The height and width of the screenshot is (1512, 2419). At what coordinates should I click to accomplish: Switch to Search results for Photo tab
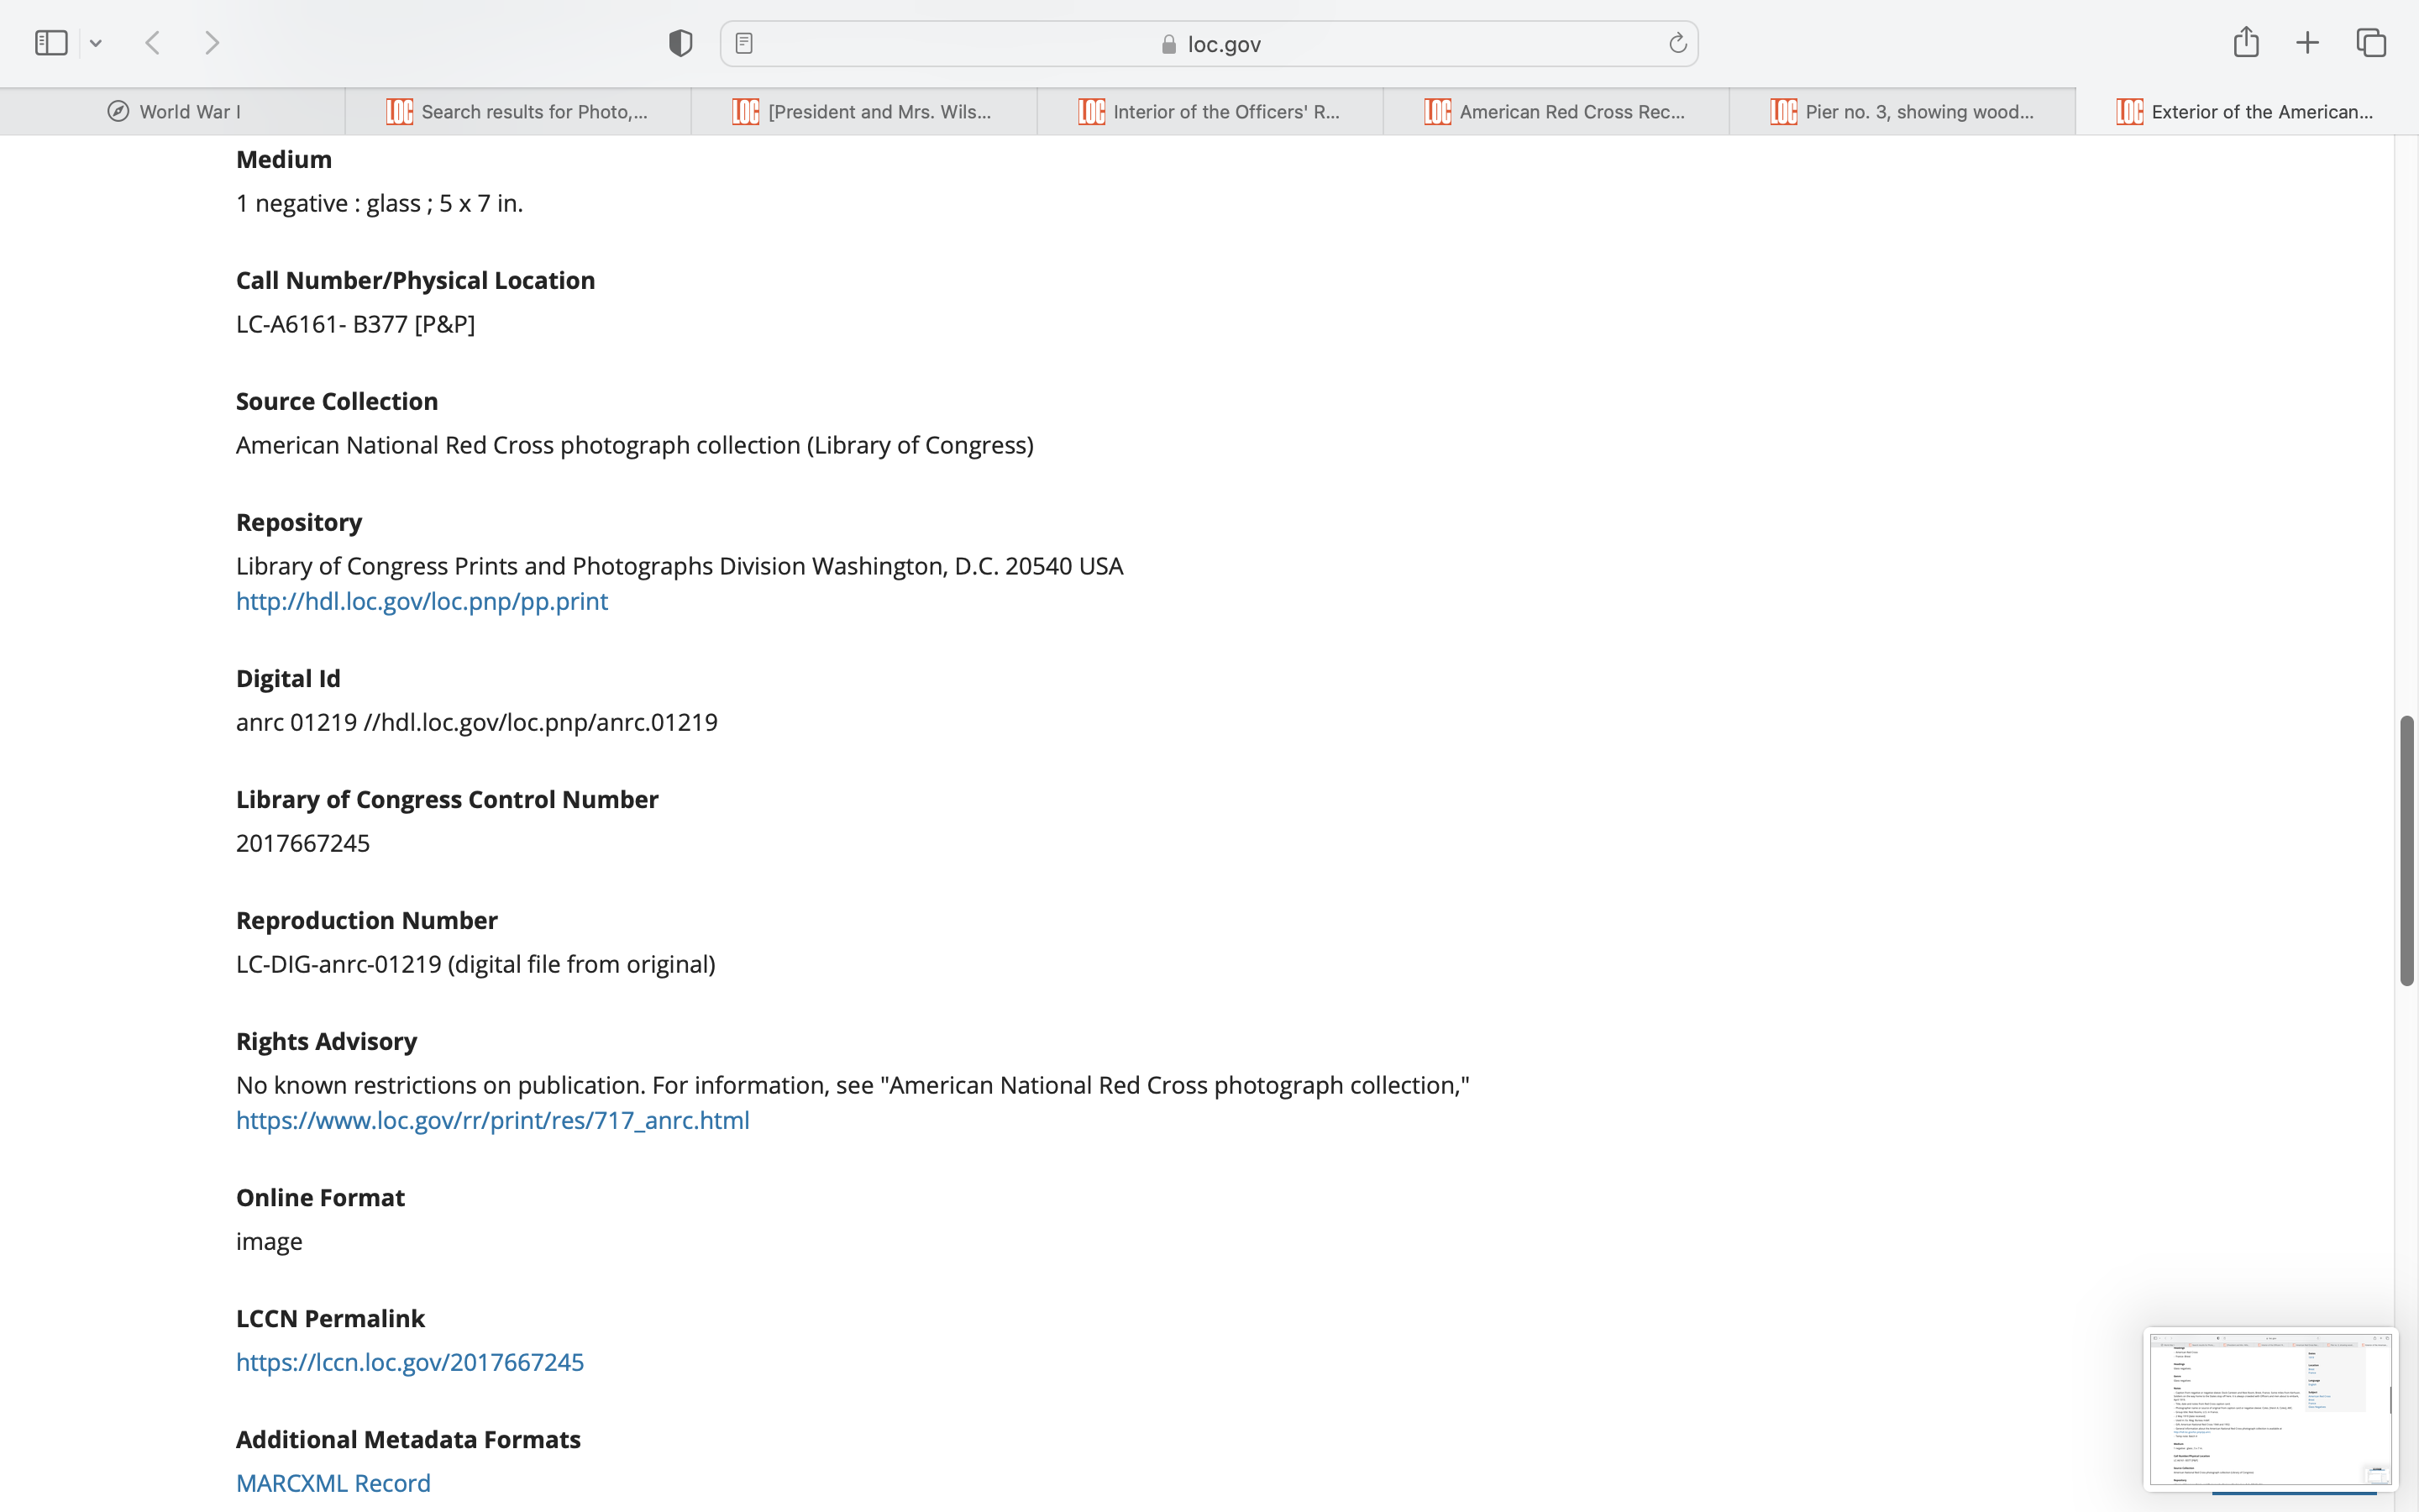click(517, 112)
